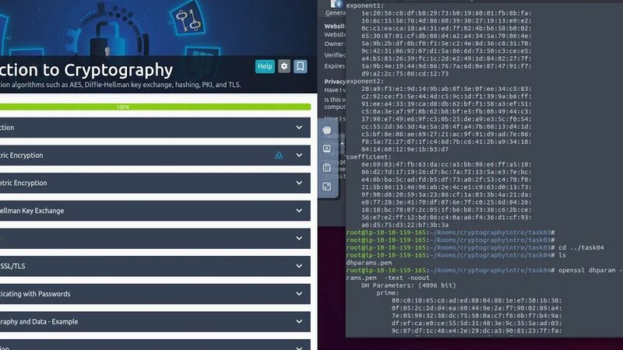Open the General tab in the Page Info window
The width and height of the screenshot is (623, 350).
(x=336, y=12)
